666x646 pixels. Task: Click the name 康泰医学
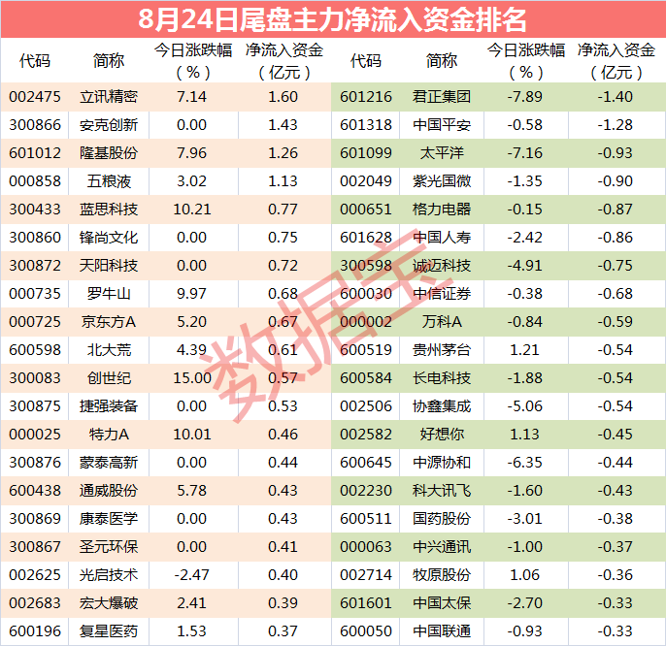coord(109,519)
